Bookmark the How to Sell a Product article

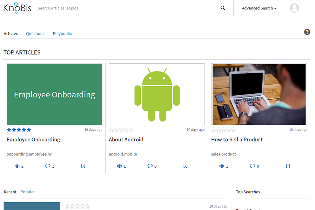[288, 166]
